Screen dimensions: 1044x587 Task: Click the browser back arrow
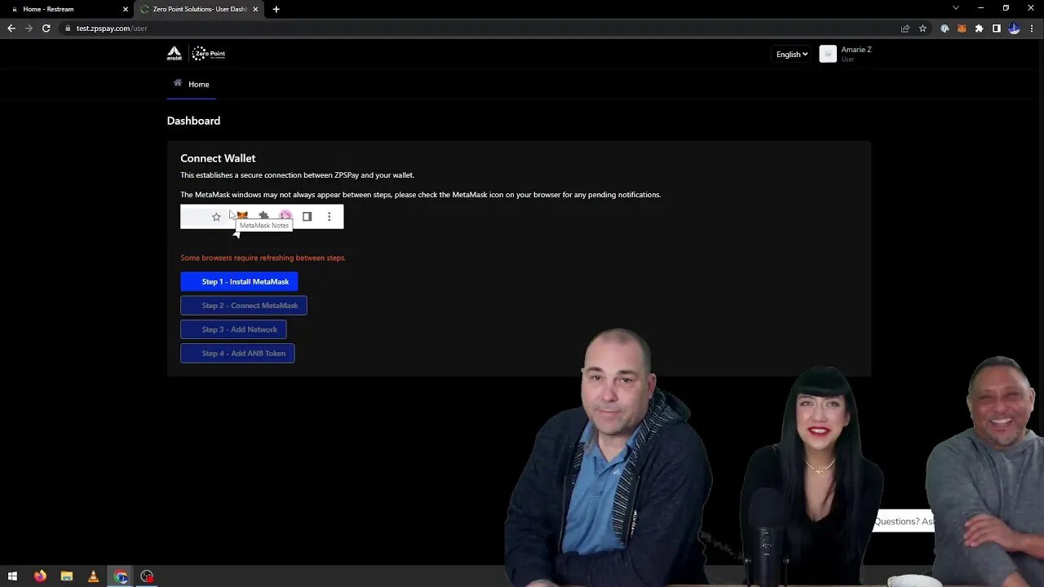click(x=11, y=28)
